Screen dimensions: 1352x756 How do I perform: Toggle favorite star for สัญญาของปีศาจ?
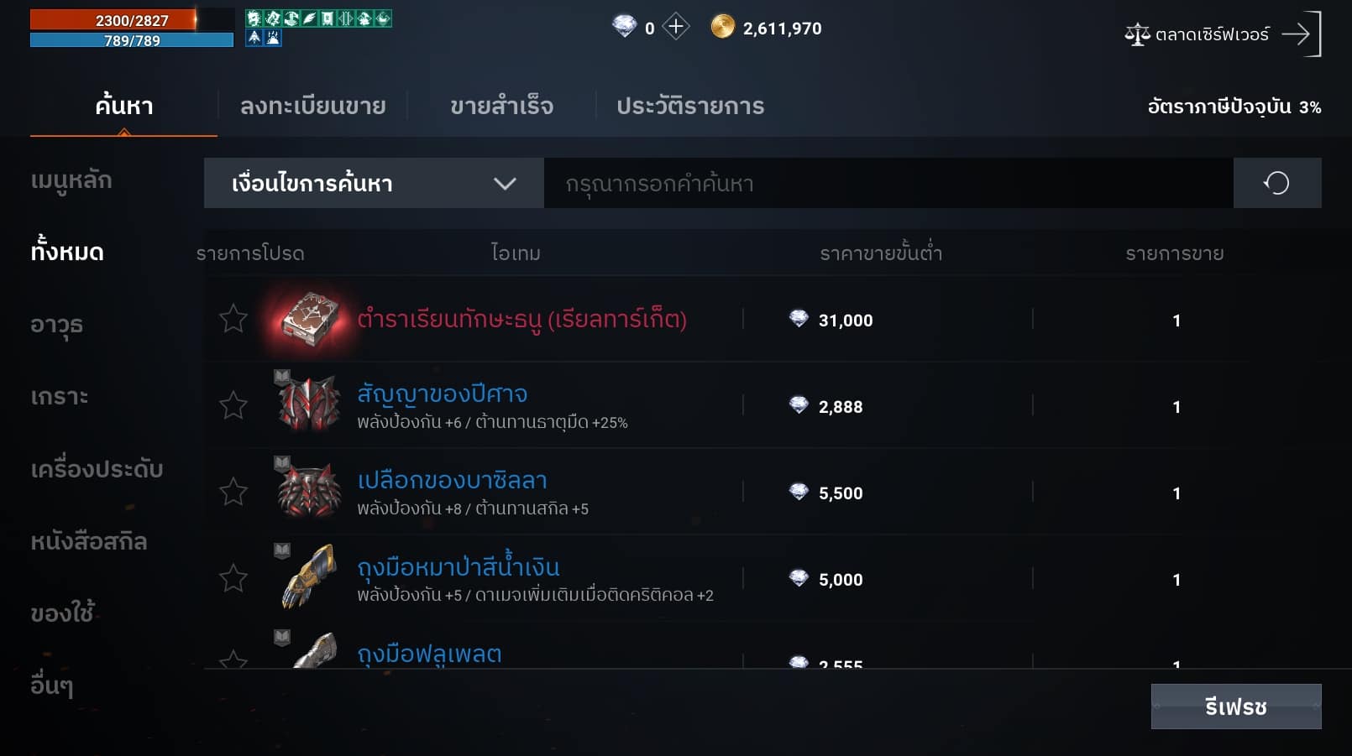pos(233,405)
